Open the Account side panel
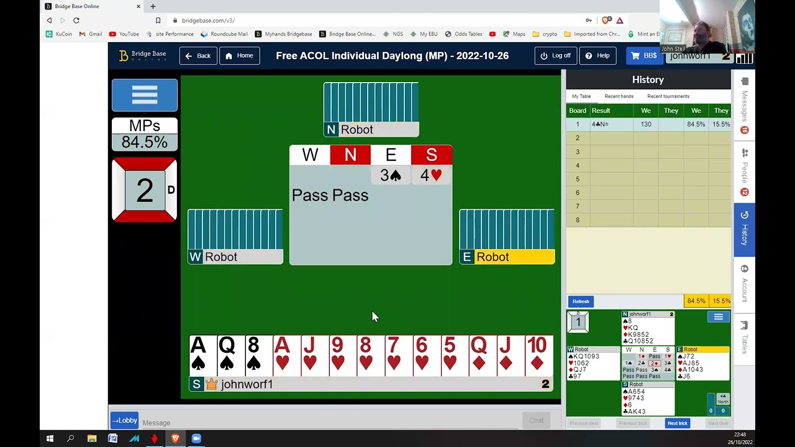The image size is (795, 447). [745, 284]
